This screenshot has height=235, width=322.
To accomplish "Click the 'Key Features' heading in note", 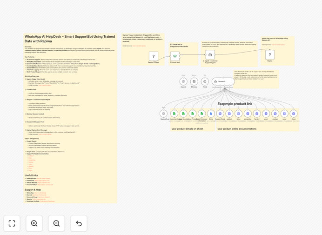I will pyautogui.click(x=30, y=57).
